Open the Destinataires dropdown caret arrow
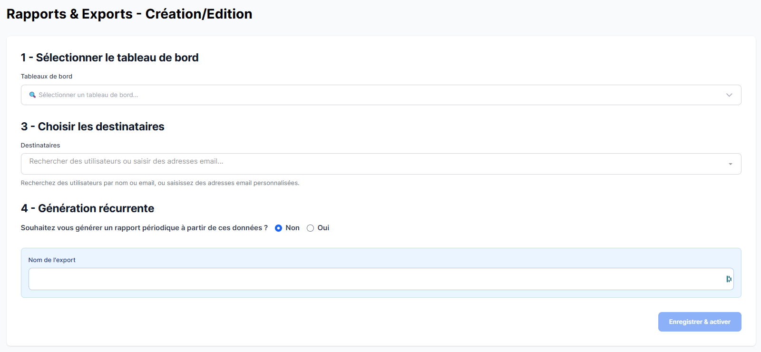The image size is (761, 352). click(730, 164)
